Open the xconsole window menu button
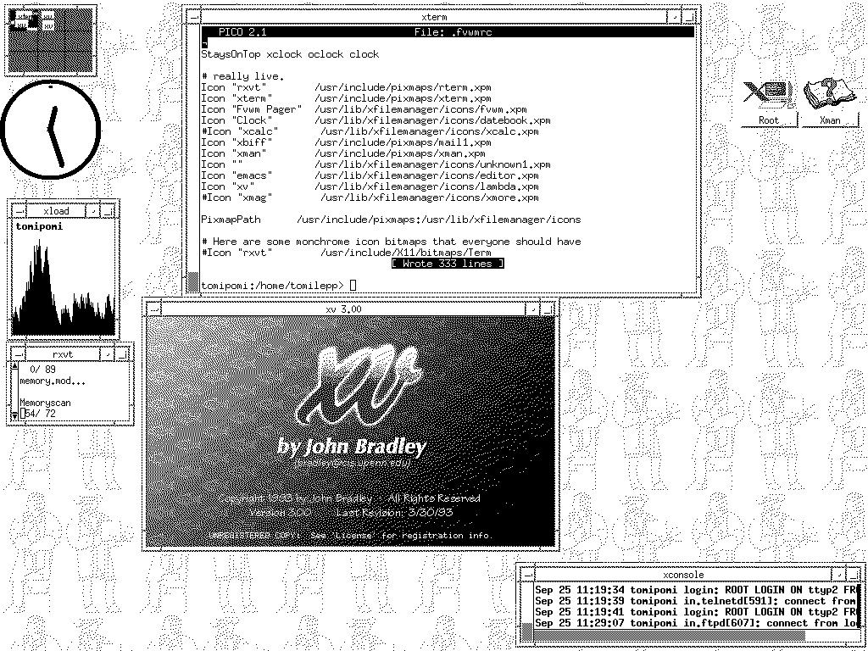This screenshot has width=868, height=651. [x=526, y=574]
